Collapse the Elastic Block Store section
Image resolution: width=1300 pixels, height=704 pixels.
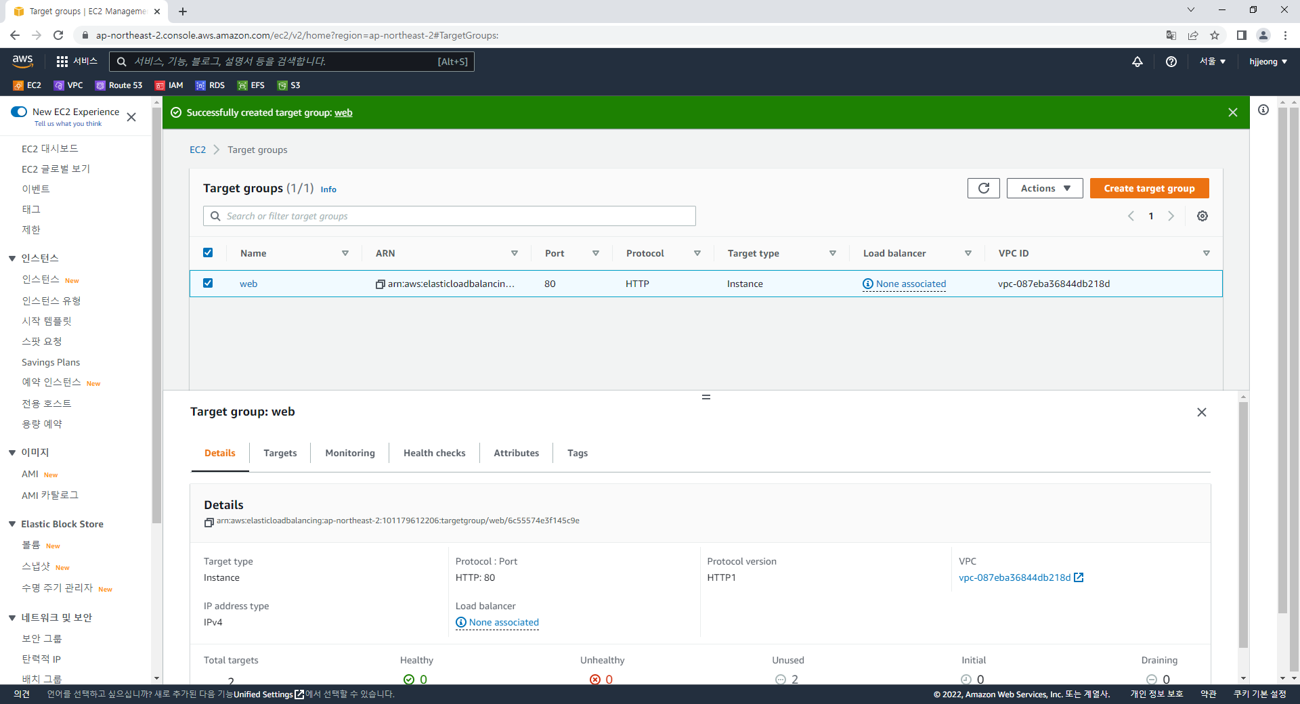tap(12, 524)
